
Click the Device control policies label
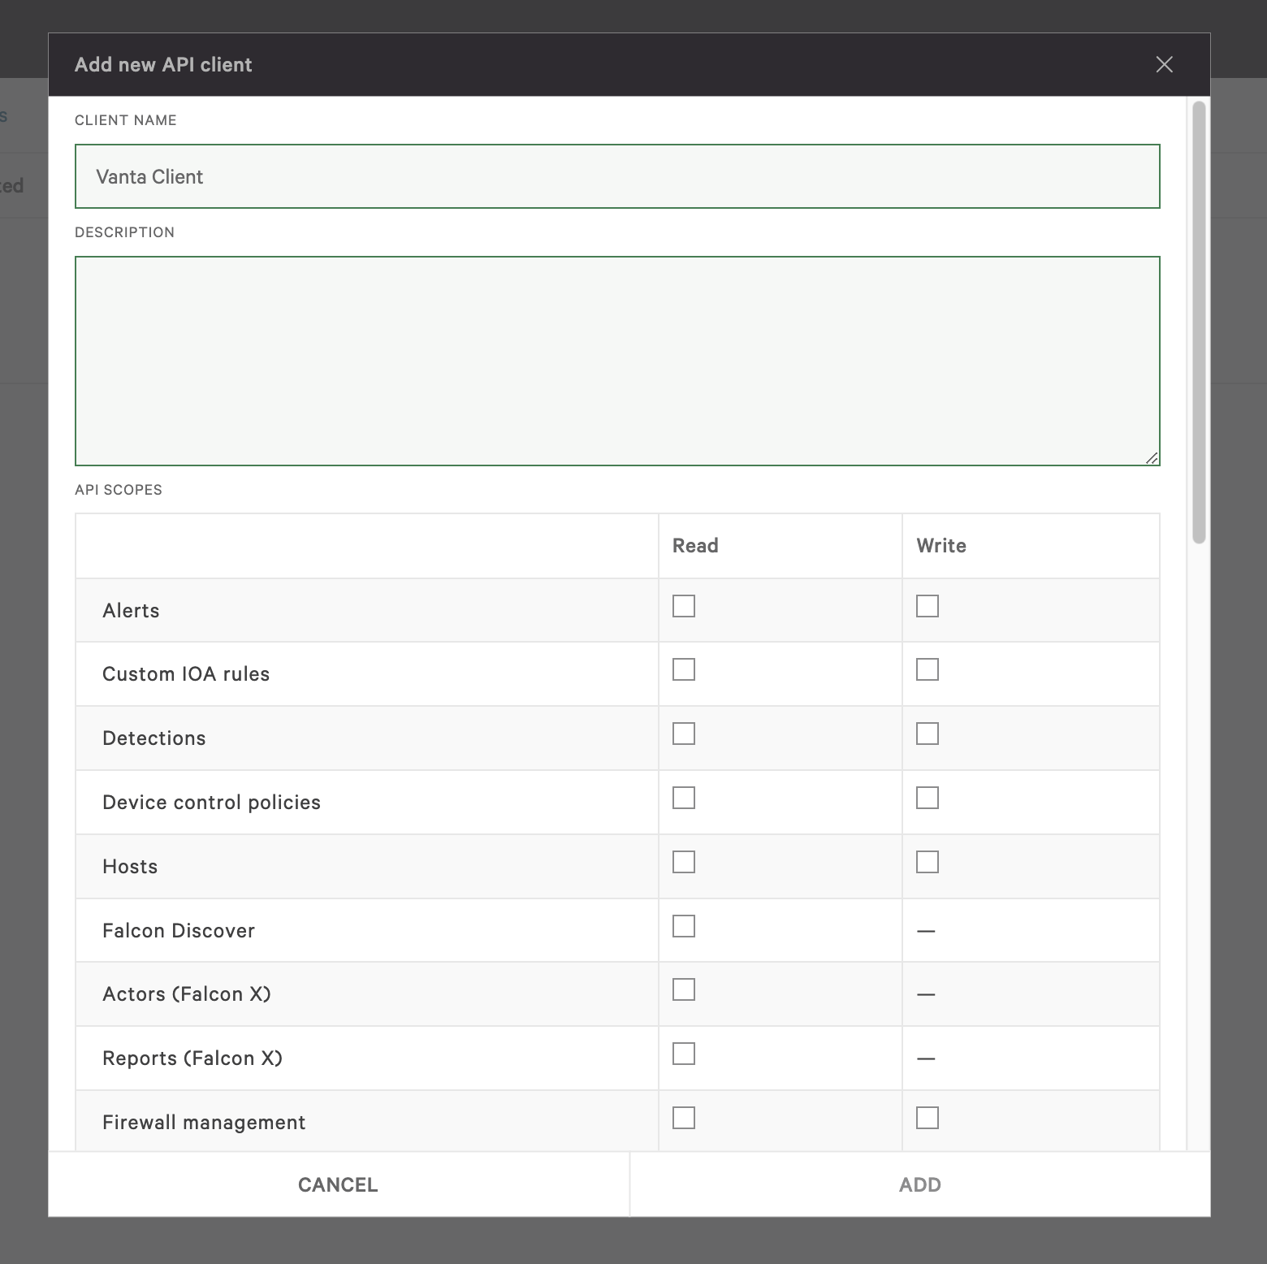click(211, 803)
